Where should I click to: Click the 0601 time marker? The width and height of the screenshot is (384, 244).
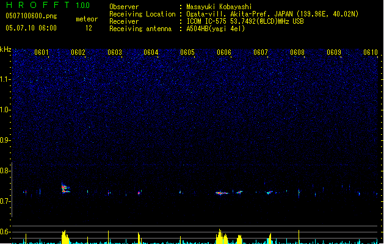click(42, 52)
